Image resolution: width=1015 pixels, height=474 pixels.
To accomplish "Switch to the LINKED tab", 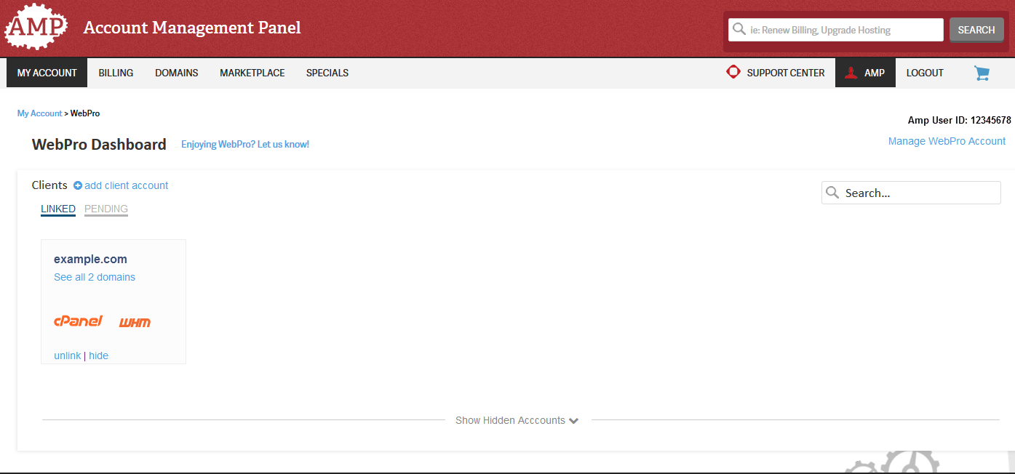I will (x=58, y=209).
